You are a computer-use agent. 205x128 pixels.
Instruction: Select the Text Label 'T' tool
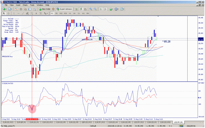point(41,13)
